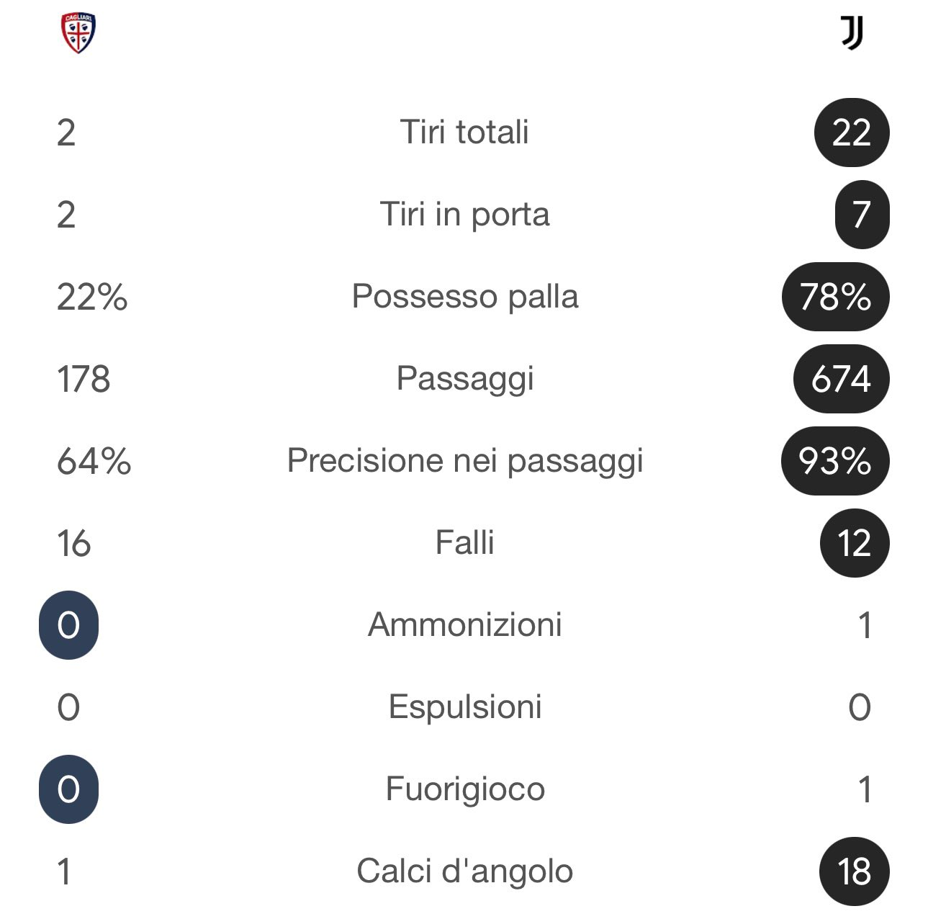Click Juventus shots on target badge 7
The height and width of the screenshot is (919, 928).
[862, 215]
